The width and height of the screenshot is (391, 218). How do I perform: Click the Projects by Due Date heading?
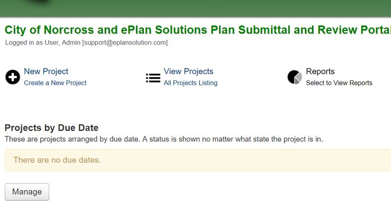[51, 128]
